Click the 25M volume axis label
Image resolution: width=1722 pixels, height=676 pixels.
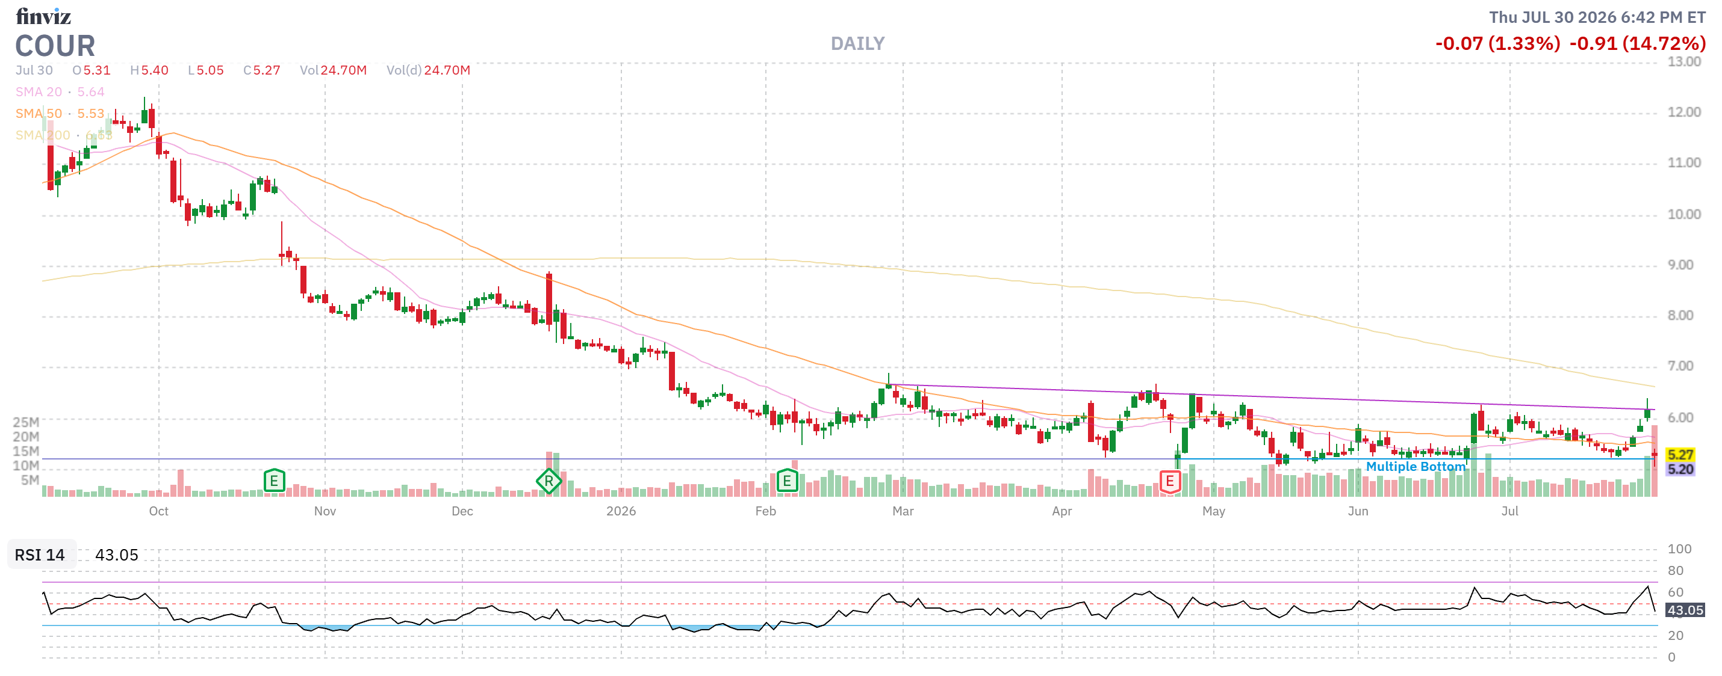26,422
